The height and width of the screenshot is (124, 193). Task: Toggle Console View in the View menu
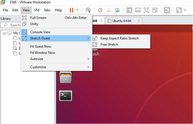[40, 32]
